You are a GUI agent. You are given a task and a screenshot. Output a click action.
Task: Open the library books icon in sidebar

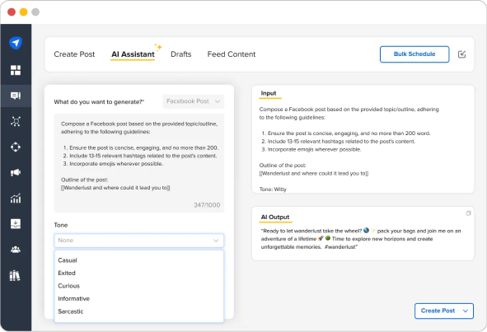point(15,275)
